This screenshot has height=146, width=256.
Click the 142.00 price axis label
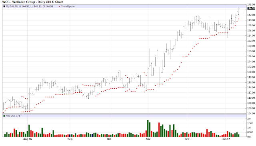point(251,15)
